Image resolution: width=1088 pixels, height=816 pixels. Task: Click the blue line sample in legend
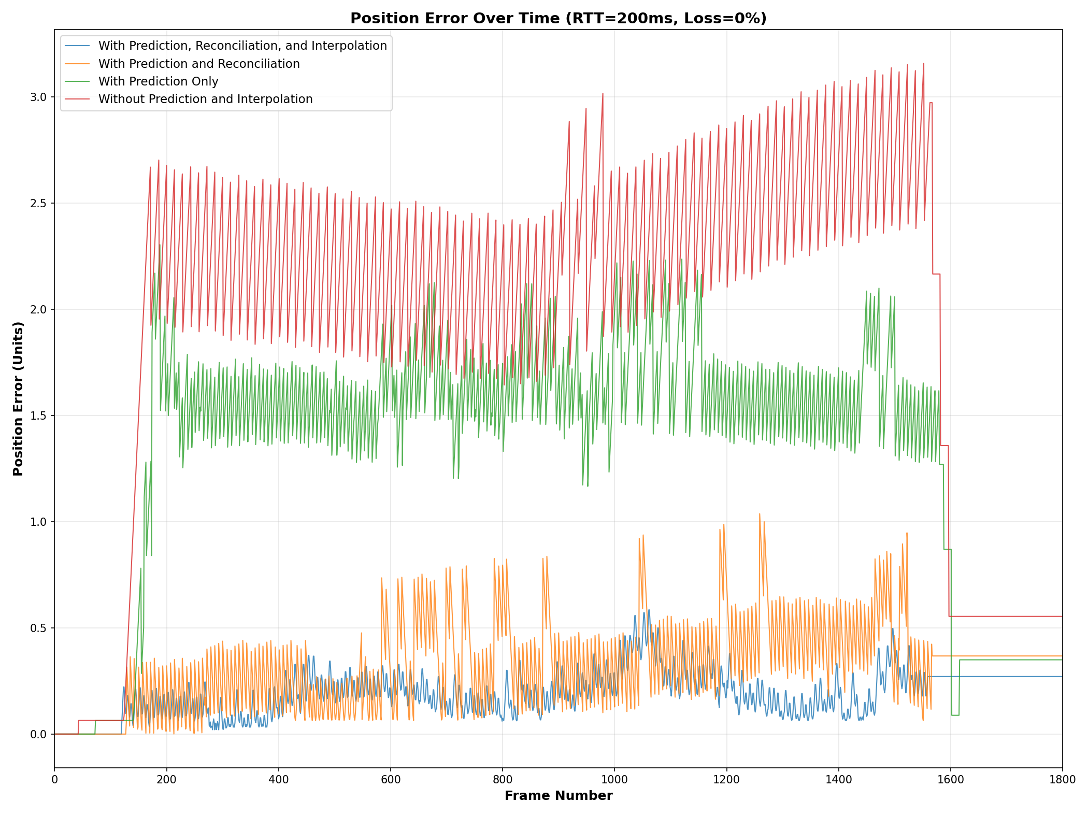(77, 46)
